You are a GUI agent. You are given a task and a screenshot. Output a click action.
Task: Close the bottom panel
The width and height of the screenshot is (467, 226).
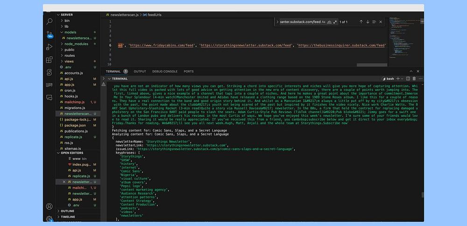coord(418,71)
